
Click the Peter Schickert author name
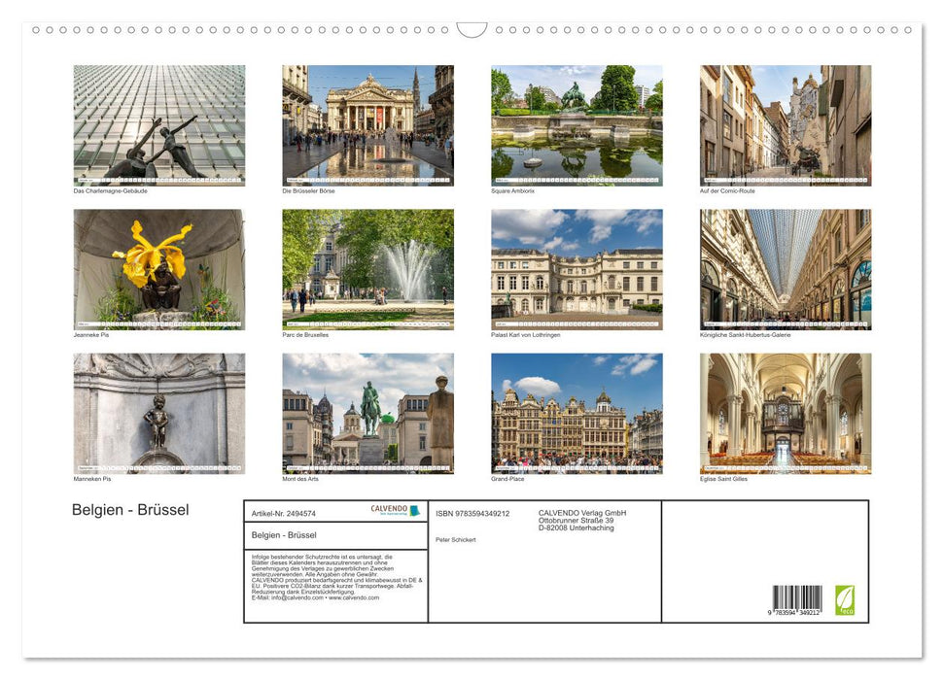(456, 540)
